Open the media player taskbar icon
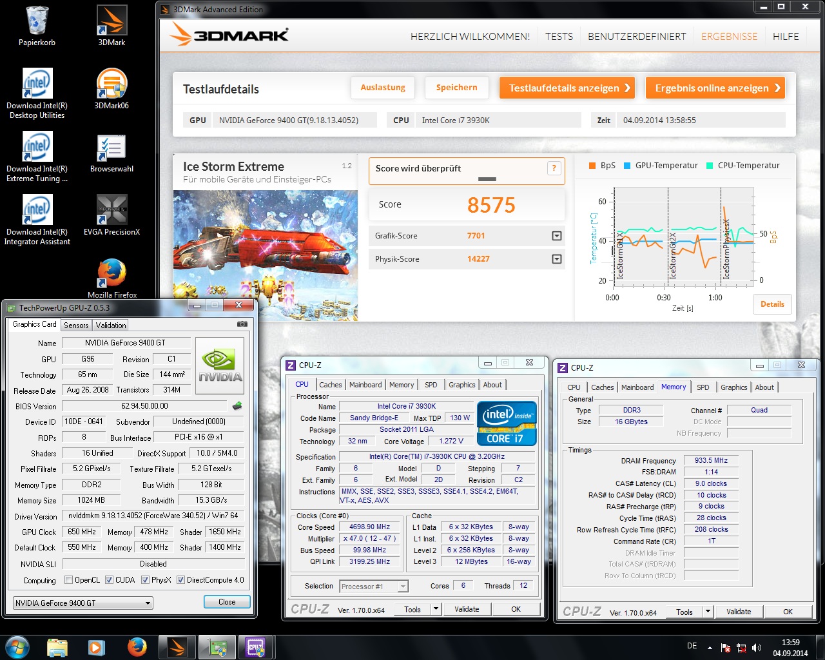 97,647
